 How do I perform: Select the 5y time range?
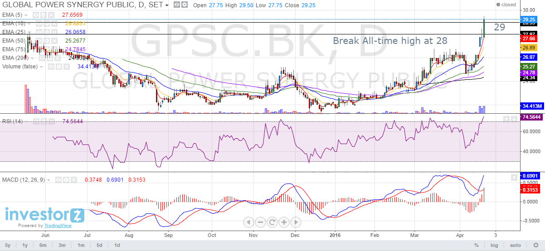[x=8, y=245]
